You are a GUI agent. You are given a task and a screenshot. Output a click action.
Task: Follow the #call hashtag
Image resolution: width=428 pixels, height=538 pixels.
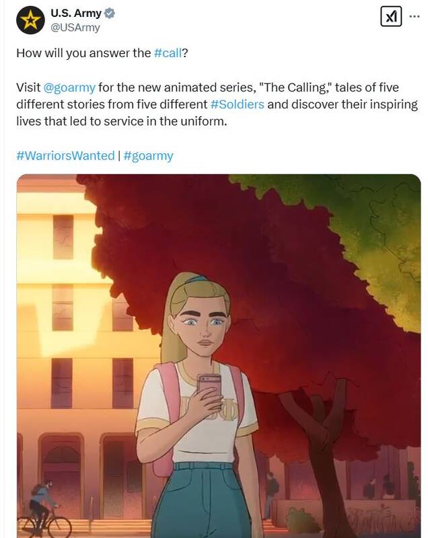coord(168,53)
